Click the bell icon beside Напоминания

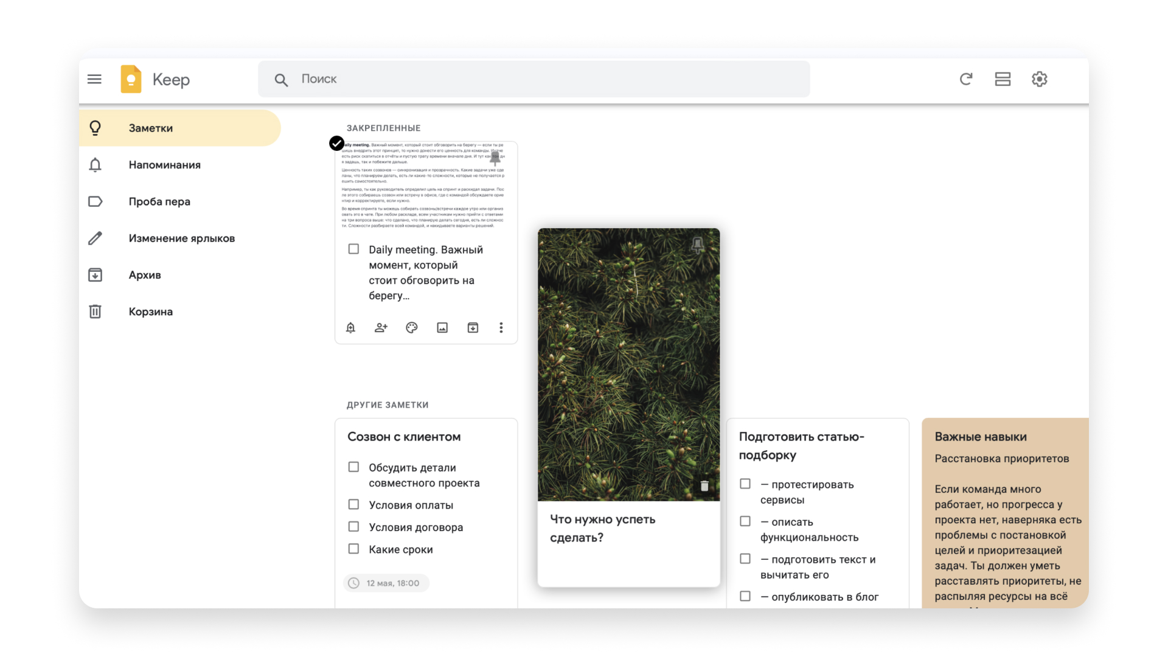(96, 165)
